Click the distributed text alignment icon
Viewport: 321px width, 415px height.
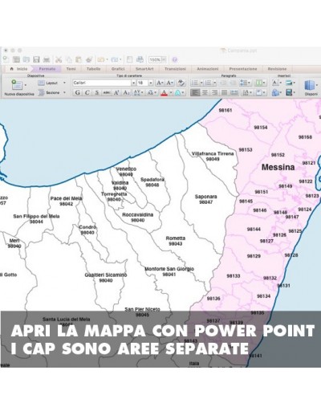(x=234, y=92)
